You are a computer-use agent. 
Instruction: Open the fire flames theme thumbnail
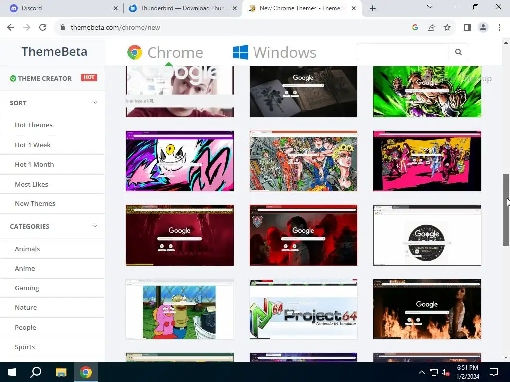tap(427, 309)
